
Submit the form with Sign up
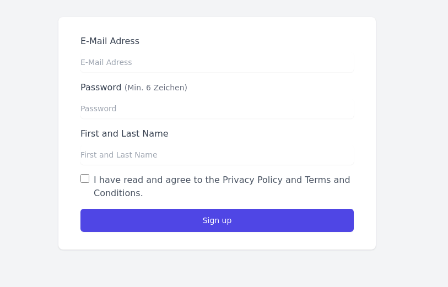[x=217, y=220]
